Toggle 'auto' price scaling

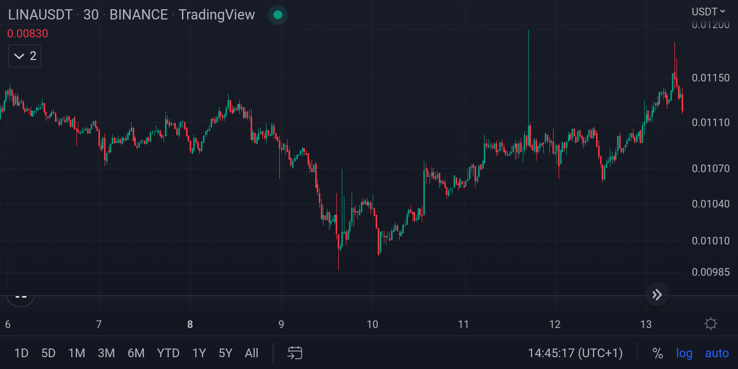click(x=716, y=353)
